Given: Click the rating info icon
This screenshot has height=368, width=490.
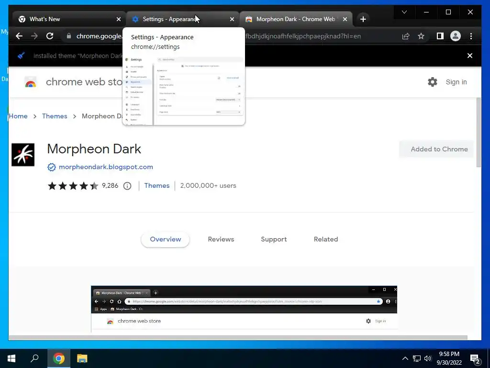Looking at the screenshot, I should (x=127, y=186).
